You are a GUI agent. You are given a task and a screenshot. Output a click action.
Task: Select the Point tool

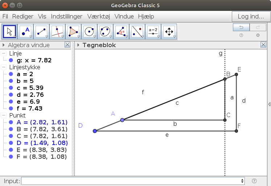coord(25,32)
